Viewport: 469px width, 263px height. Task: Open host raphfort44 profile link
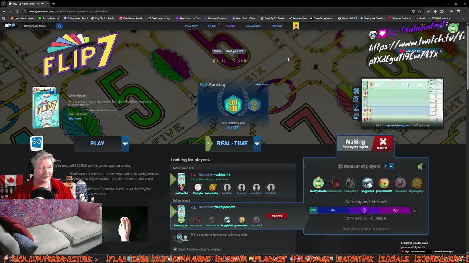pos(222,175)
